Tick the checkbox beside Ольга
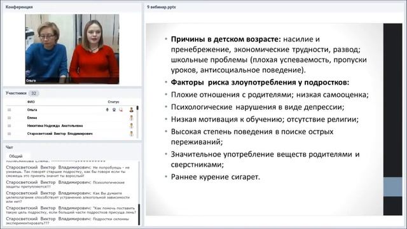The width and height of the screenshot is (407, 229). (x=10, y=110)
